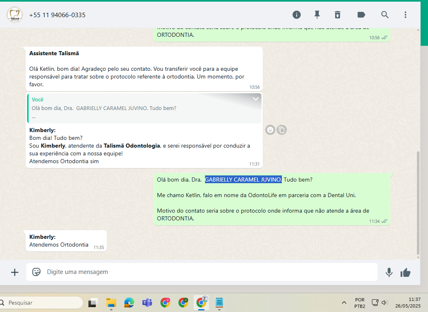Click the 'Assistente Talismã' sender name
This screenshot has width=428, height=312.
(54, 53)
